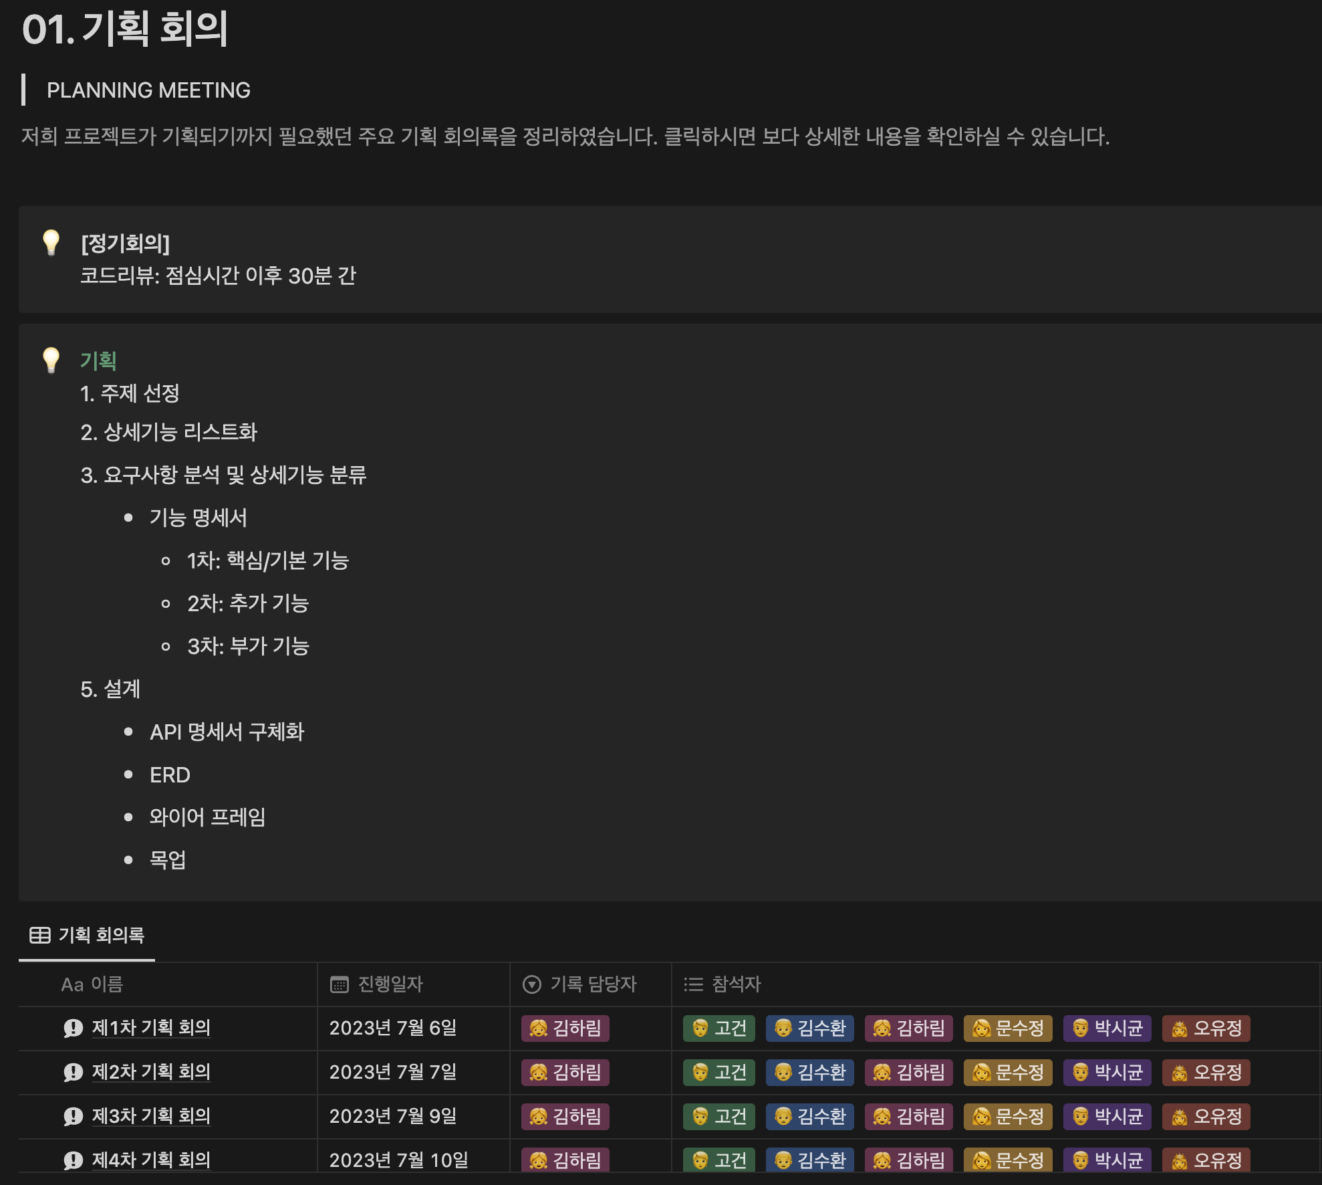Viewport: 1322px width, 1185px height.
Task: Click list icon in 참석자 header
Action: click(694, 984)
